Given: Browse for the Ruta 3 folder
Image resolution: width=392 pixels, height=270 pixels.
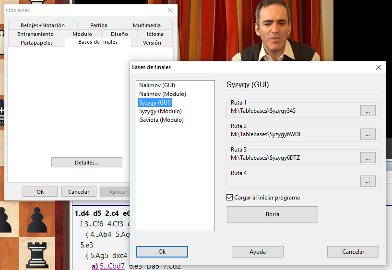Looking at the screenshot, I should [x=368, y=158].
